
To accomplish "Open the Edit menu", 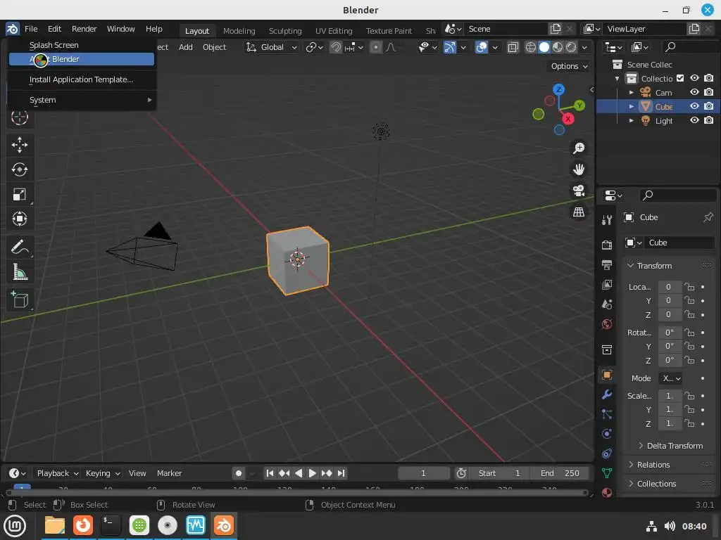I will click(54, 29).
